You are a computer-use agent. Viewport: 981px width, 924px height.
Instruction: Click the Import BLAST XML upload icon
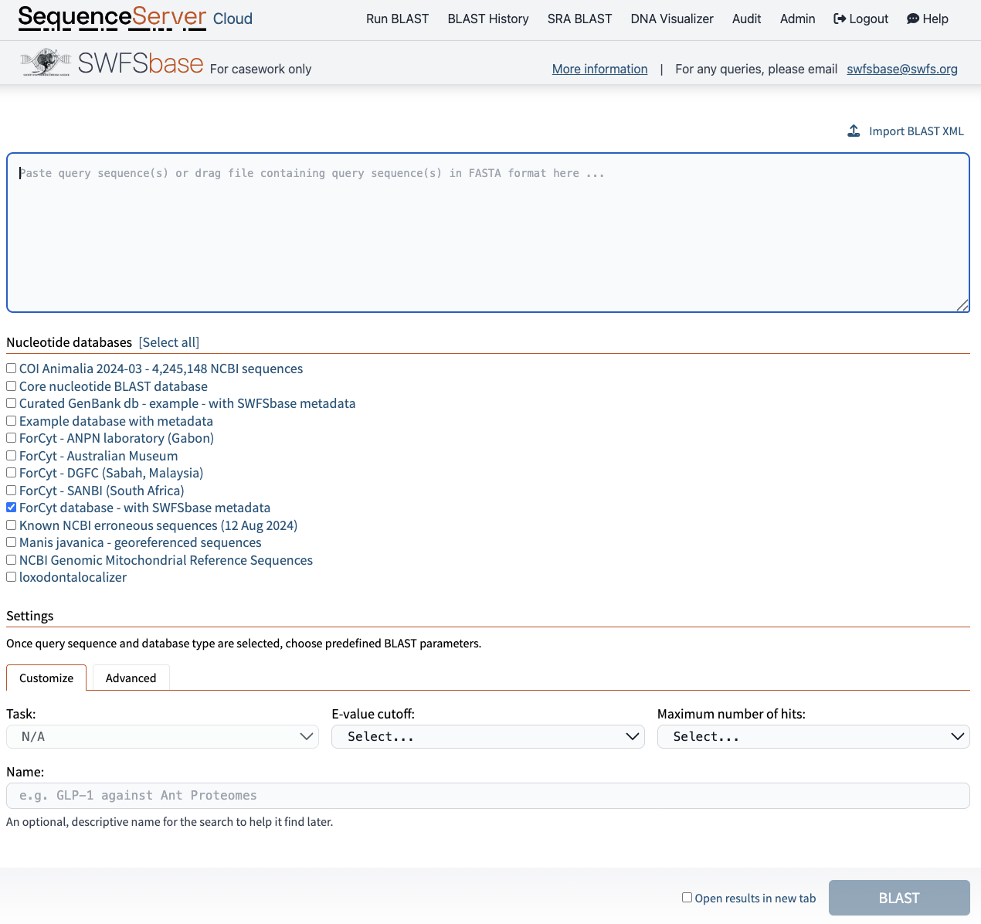pos(854,131)
